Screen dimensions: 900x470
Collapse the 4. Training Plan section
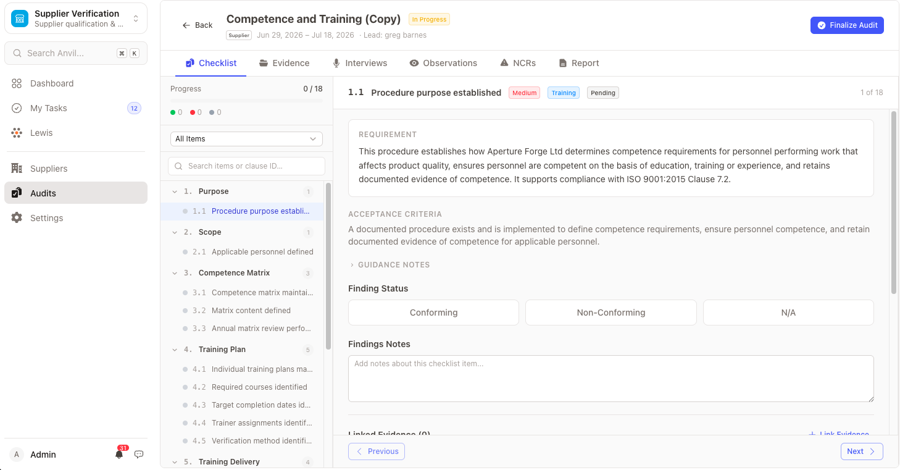click(175, 350)
